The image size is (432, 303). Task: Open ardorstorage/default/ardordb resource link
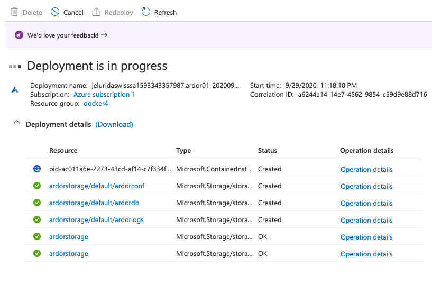(x=94, y=203)
